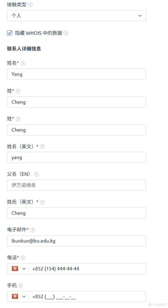The height and width of the screenshot is (308, 168).
Task: Click help icon next to 手机 label
Action: (x=20, y=286)
